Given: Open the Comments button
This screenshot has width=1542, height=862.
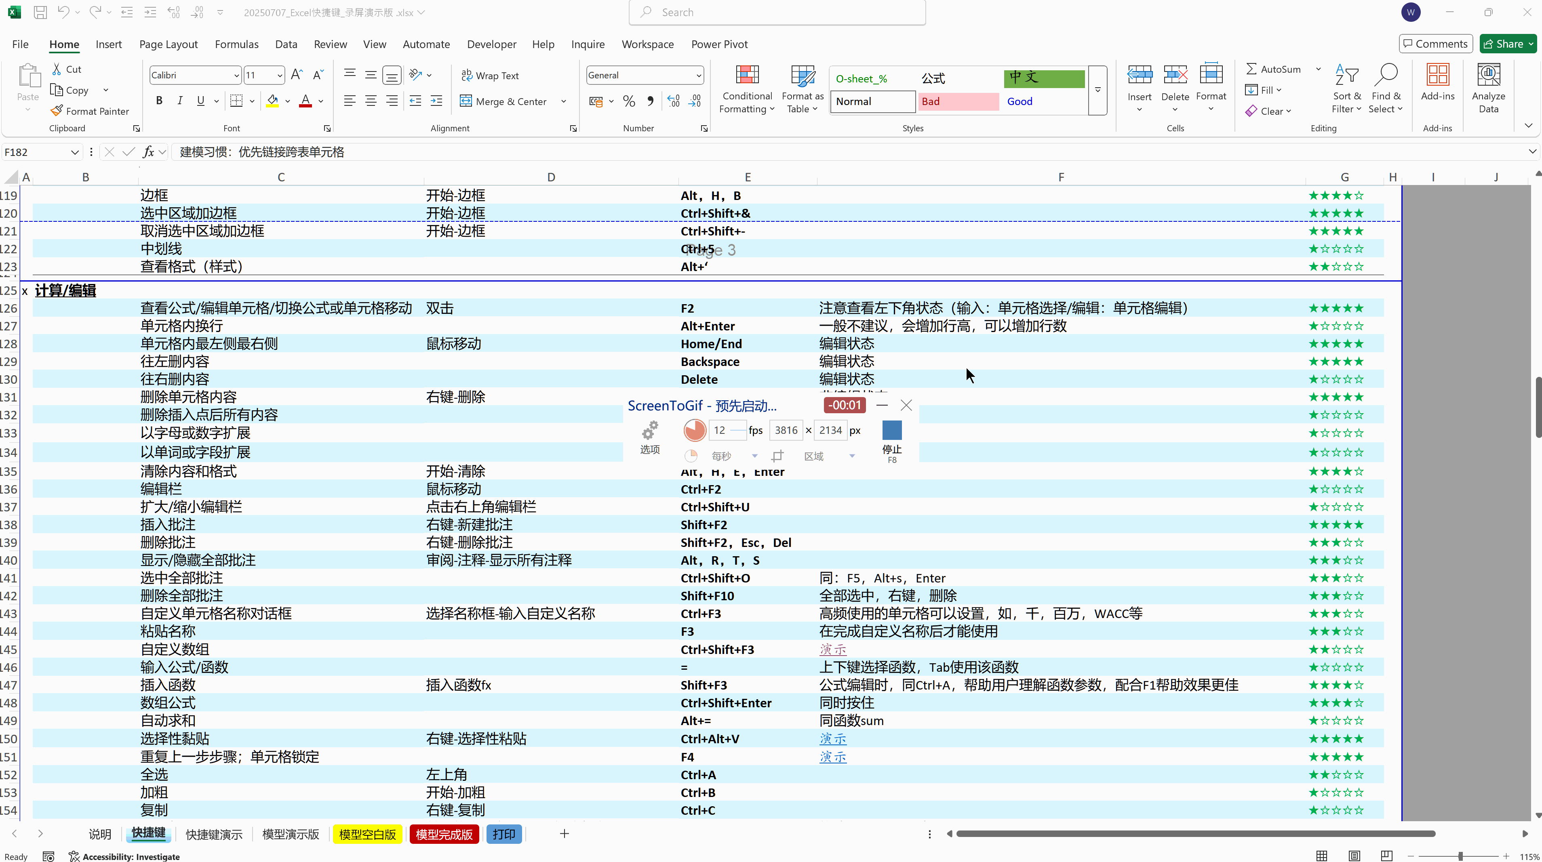Looking at the screenshot, I should click(1435, 44).
